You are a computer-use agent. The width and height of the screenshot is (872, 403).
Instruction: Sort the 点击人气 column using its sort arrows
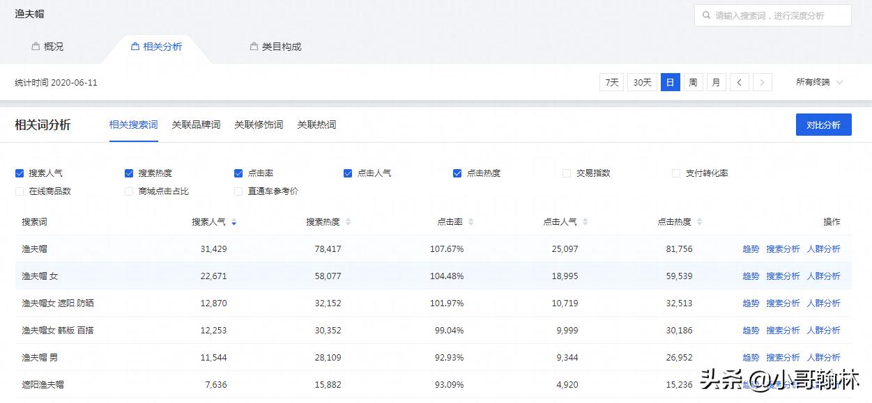(x=584, y=221)
